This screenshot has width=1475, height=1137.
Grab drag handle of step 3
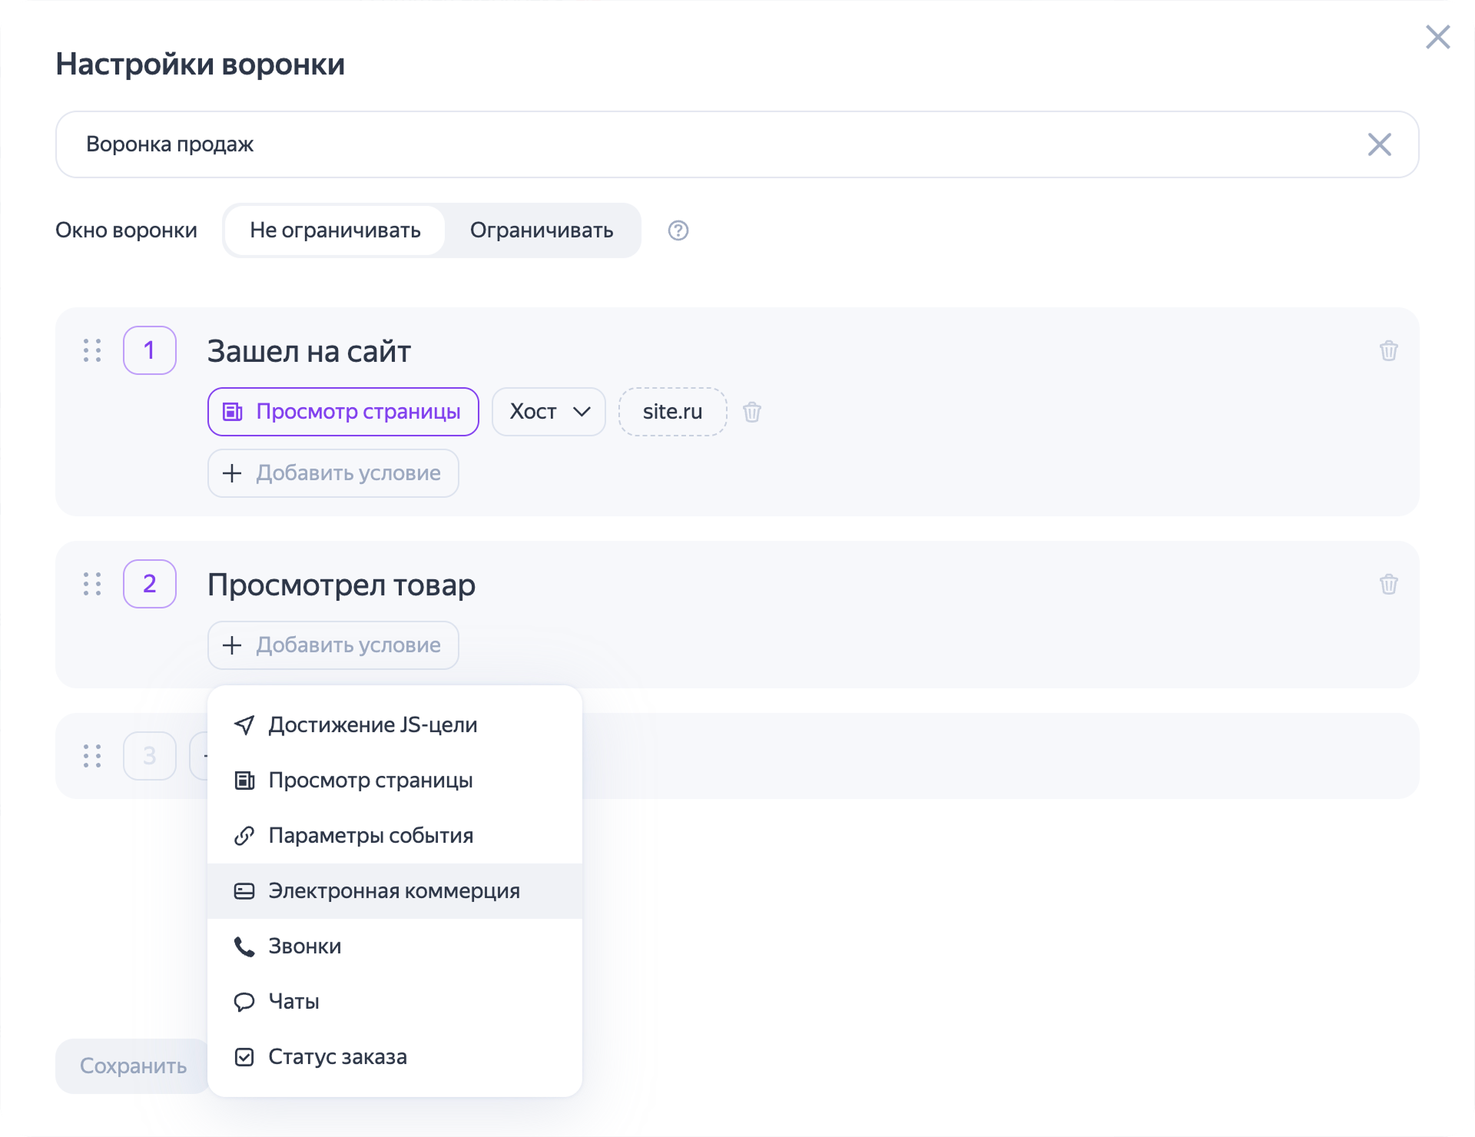[x=92, y=756]
